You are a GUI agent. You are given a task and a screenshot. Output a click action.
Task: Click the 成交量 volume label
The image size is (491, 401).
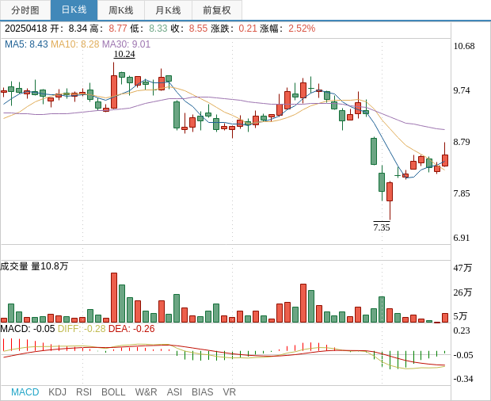click(x=14, y=266)
